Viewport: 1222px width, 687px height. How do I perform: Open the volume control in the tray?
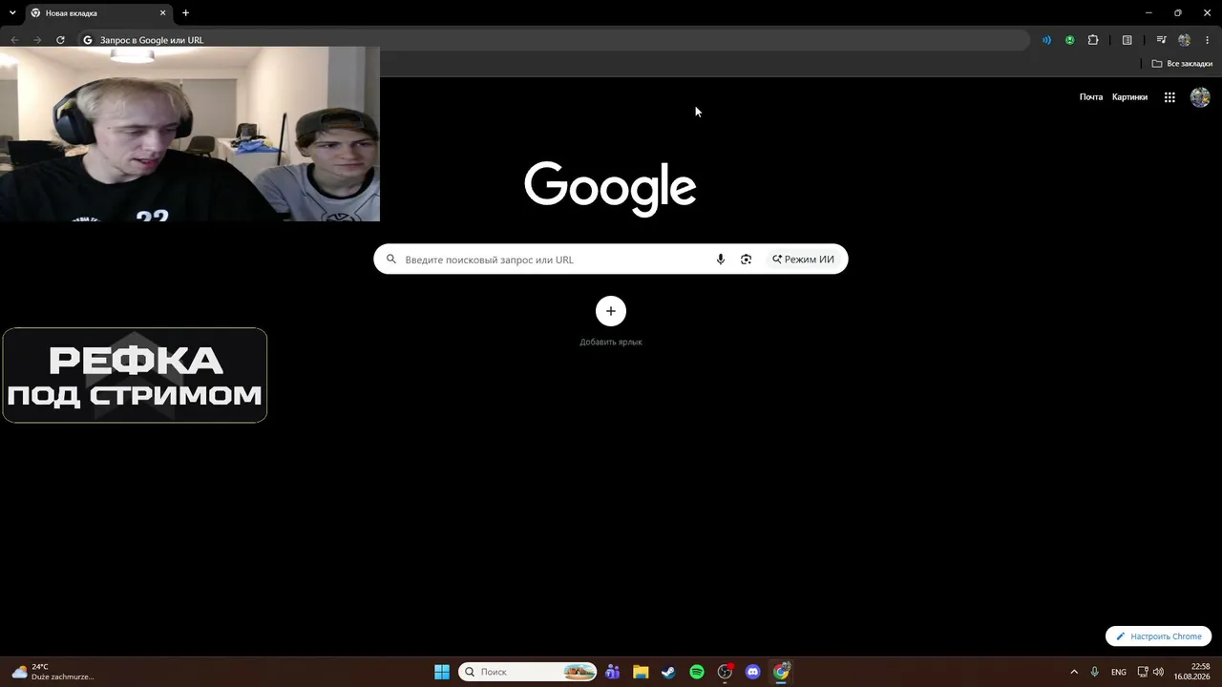click(x=1159, y=672)
